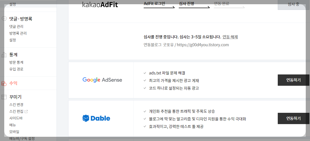Open 스킨 변경 page

[x=16, y=105]
